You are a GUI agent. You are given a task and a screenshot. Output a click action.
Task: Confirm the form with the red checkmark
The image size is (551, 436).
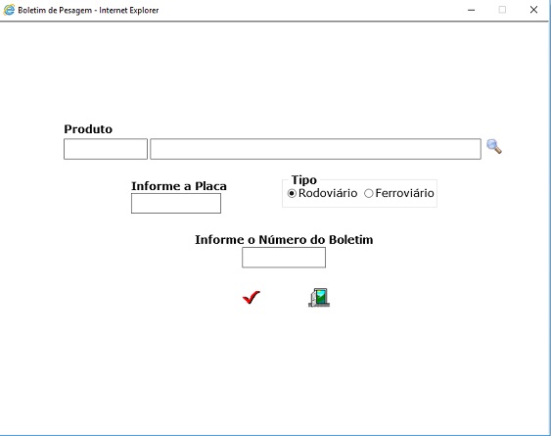(x=252, y=297)
